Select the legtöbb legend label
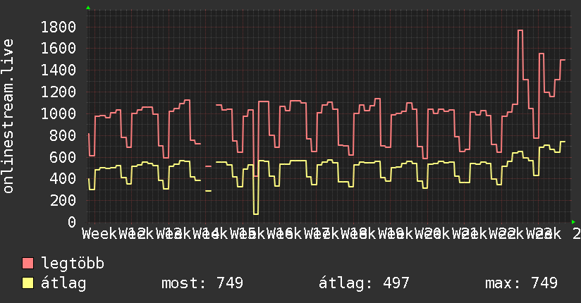Viewport: 581px width, 303px height. [x=73, y=264]
